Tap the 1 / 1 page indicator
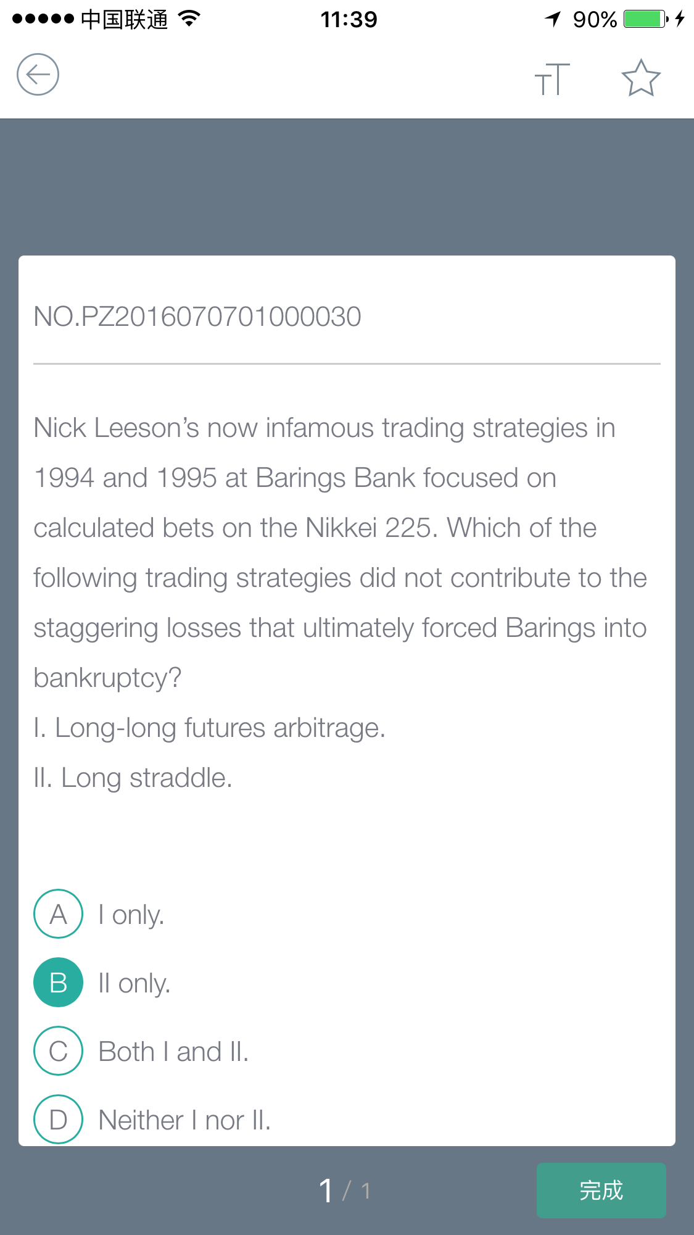This screenshot has width=694, height=1235. (345, 1191)
